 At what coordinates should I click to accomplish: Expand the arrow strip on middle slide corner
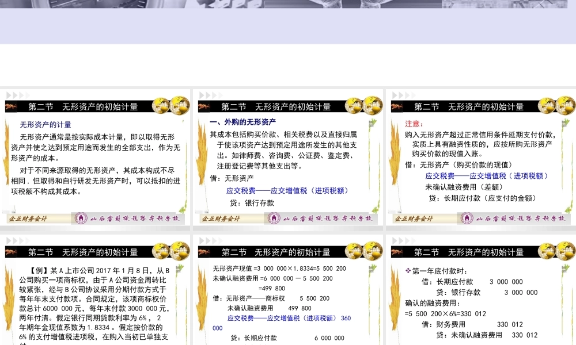coord(204,95)
